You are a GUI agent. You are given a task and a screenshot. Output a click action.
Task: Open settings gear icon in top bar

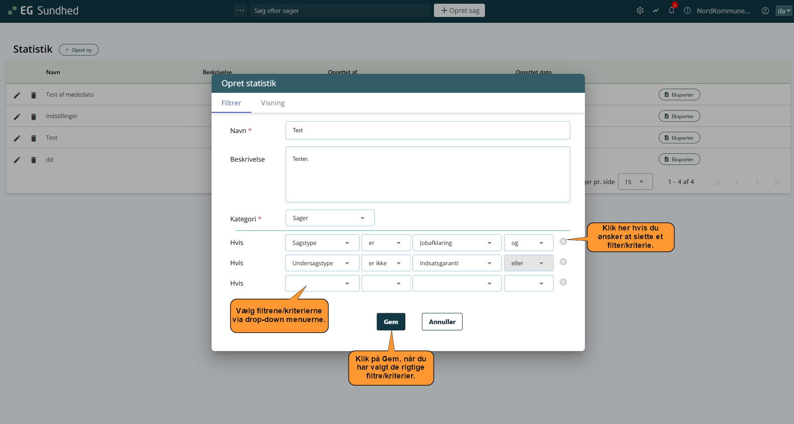tap(640, 11)
